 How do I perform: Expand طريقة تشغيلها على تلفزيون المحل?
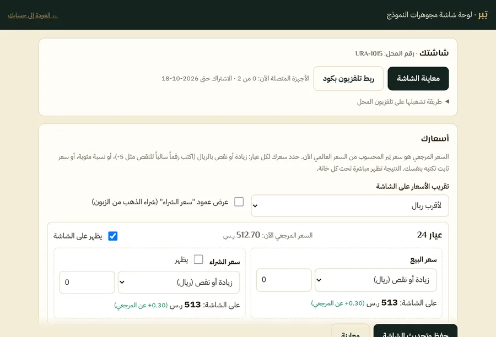point(403,101)
